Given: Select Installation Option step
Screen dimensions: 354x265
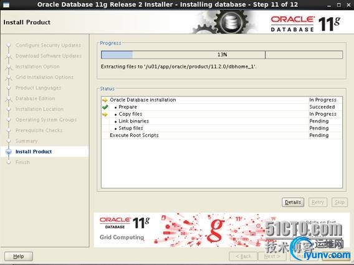Looking at the screenshot, I should pos(37,67).
